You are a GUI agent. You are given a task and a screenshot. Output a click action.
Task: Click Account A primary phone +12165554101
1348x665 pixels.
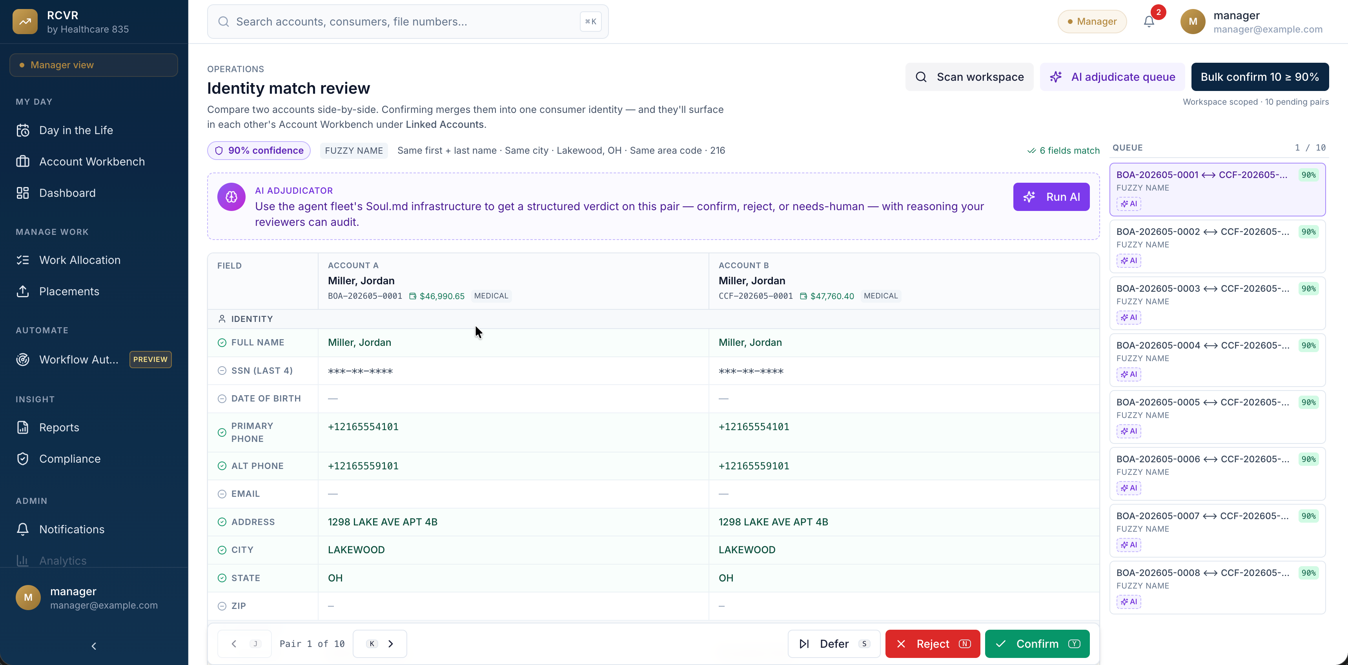coord(363,427)
